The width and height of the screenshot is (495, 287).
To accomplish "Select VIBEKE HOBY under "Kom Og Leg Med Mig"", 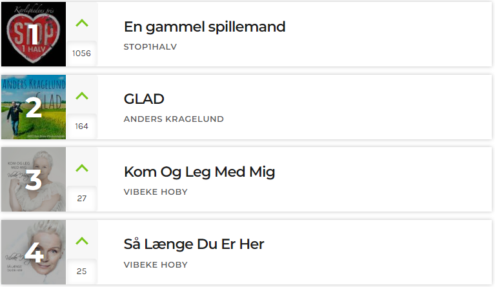I will 156,192.
